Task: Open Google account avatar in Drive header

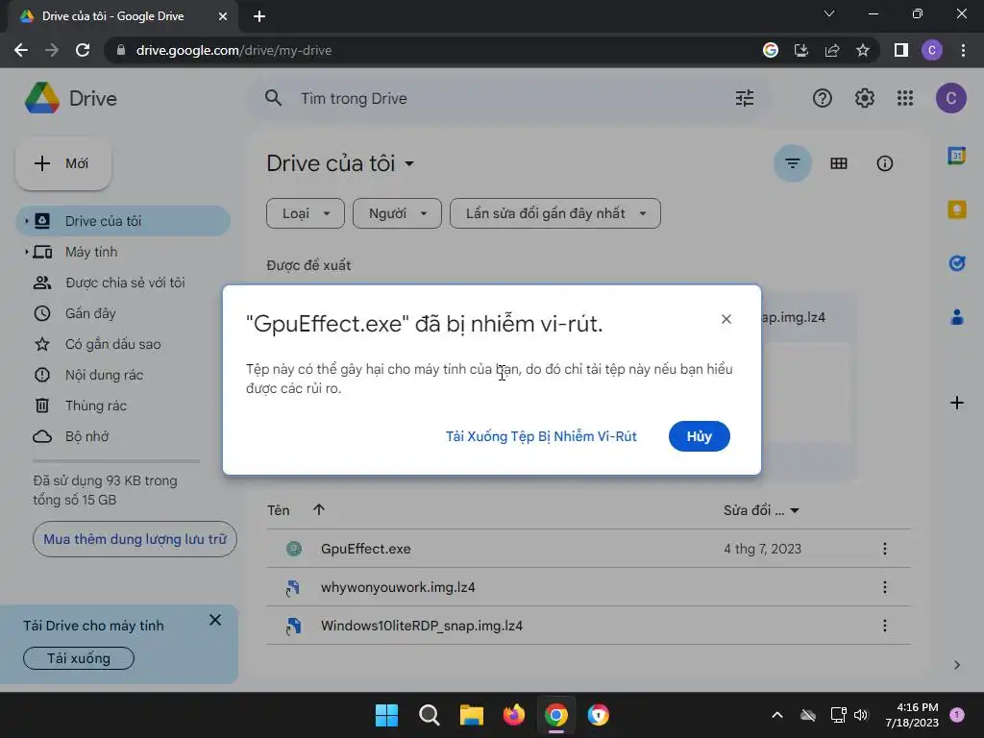Action: coord(950,98)
